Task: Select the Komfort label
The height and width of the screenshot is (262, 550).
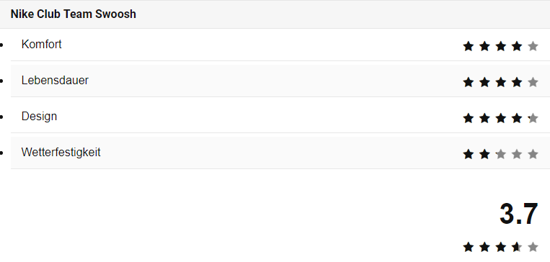Action: (41, 44)
